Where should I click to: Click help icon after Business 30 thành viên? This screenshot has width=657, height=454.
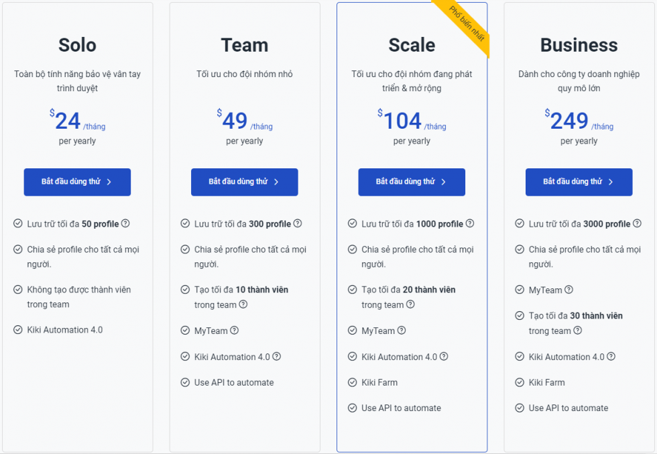point(578,331)
